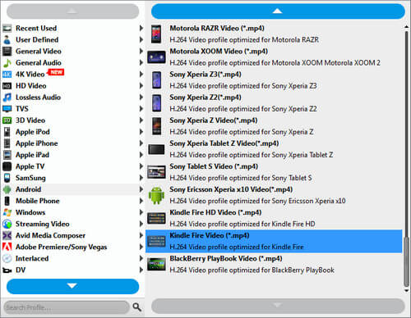
Task: Click the Interlaced category icon
Action: (x=7, y=258)
